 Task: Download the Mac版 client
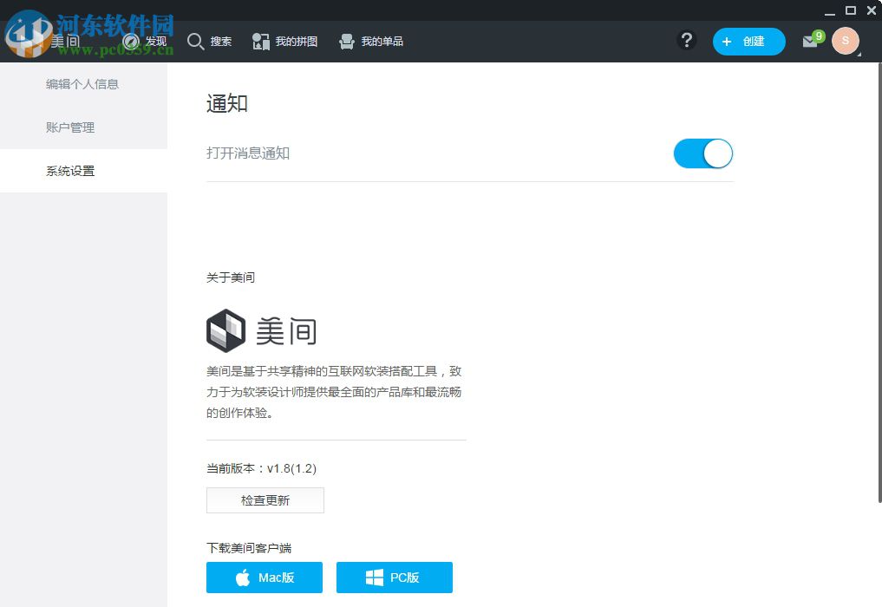click(265, 577)
